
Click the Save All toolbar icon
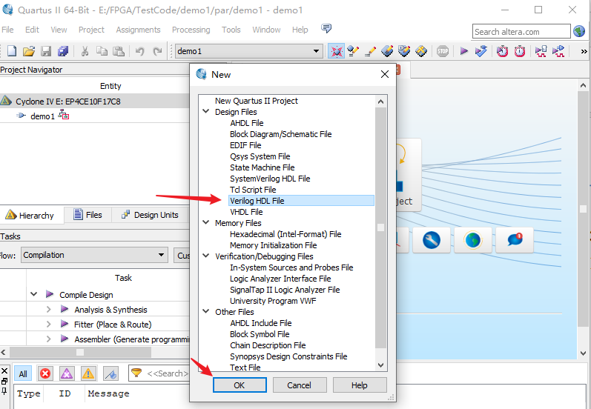pos(63,51)
